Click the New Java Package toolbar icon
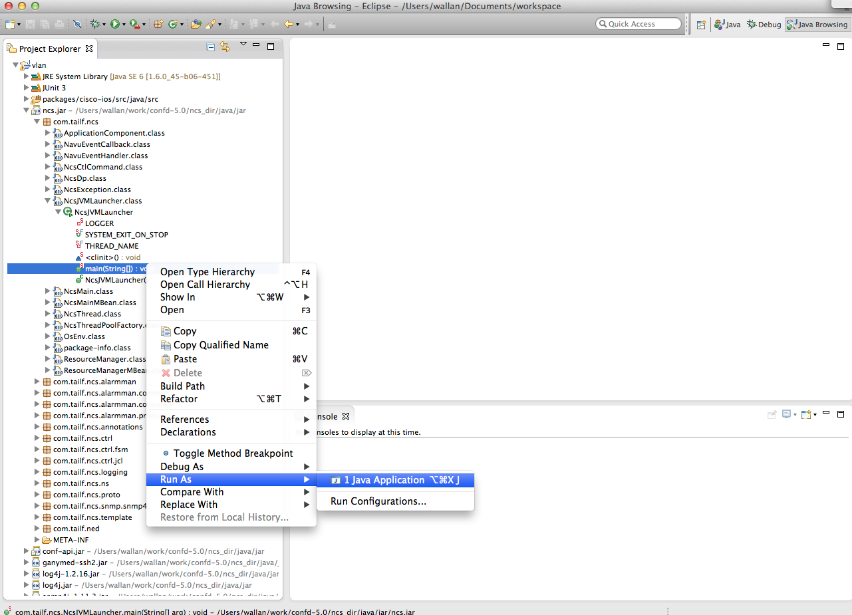852x615 pixels. pos(158,24)
